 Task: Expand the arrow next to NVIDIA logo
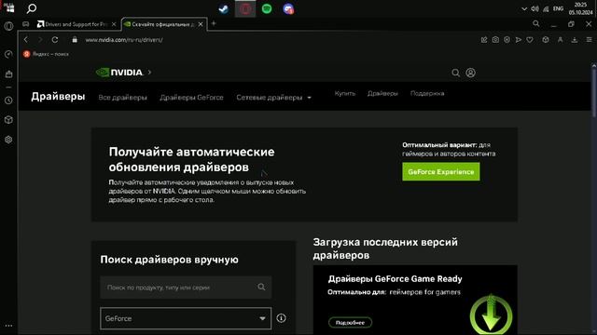[x=149, y=72]
